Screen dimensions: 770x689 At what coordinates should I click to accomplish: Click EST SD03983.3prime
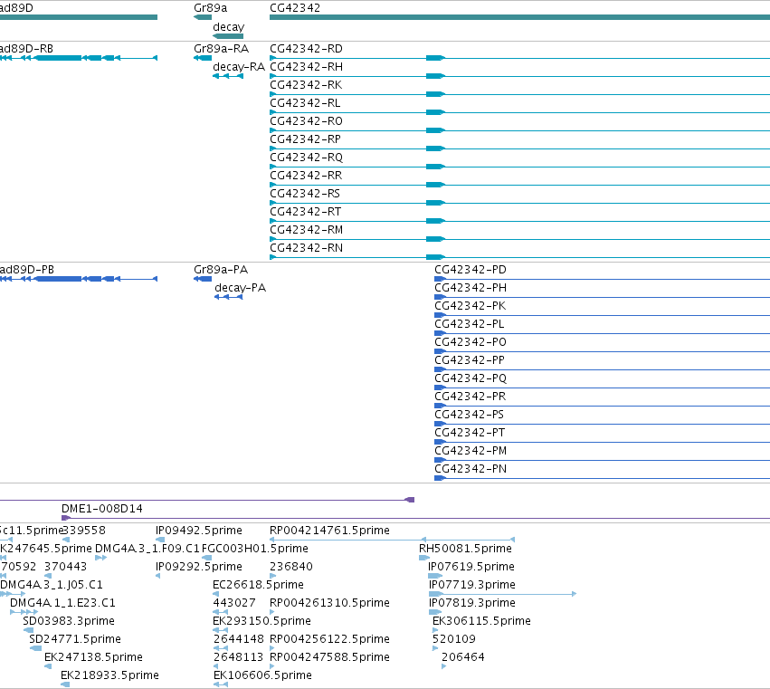pyautogui.click(x=68, y=621)
